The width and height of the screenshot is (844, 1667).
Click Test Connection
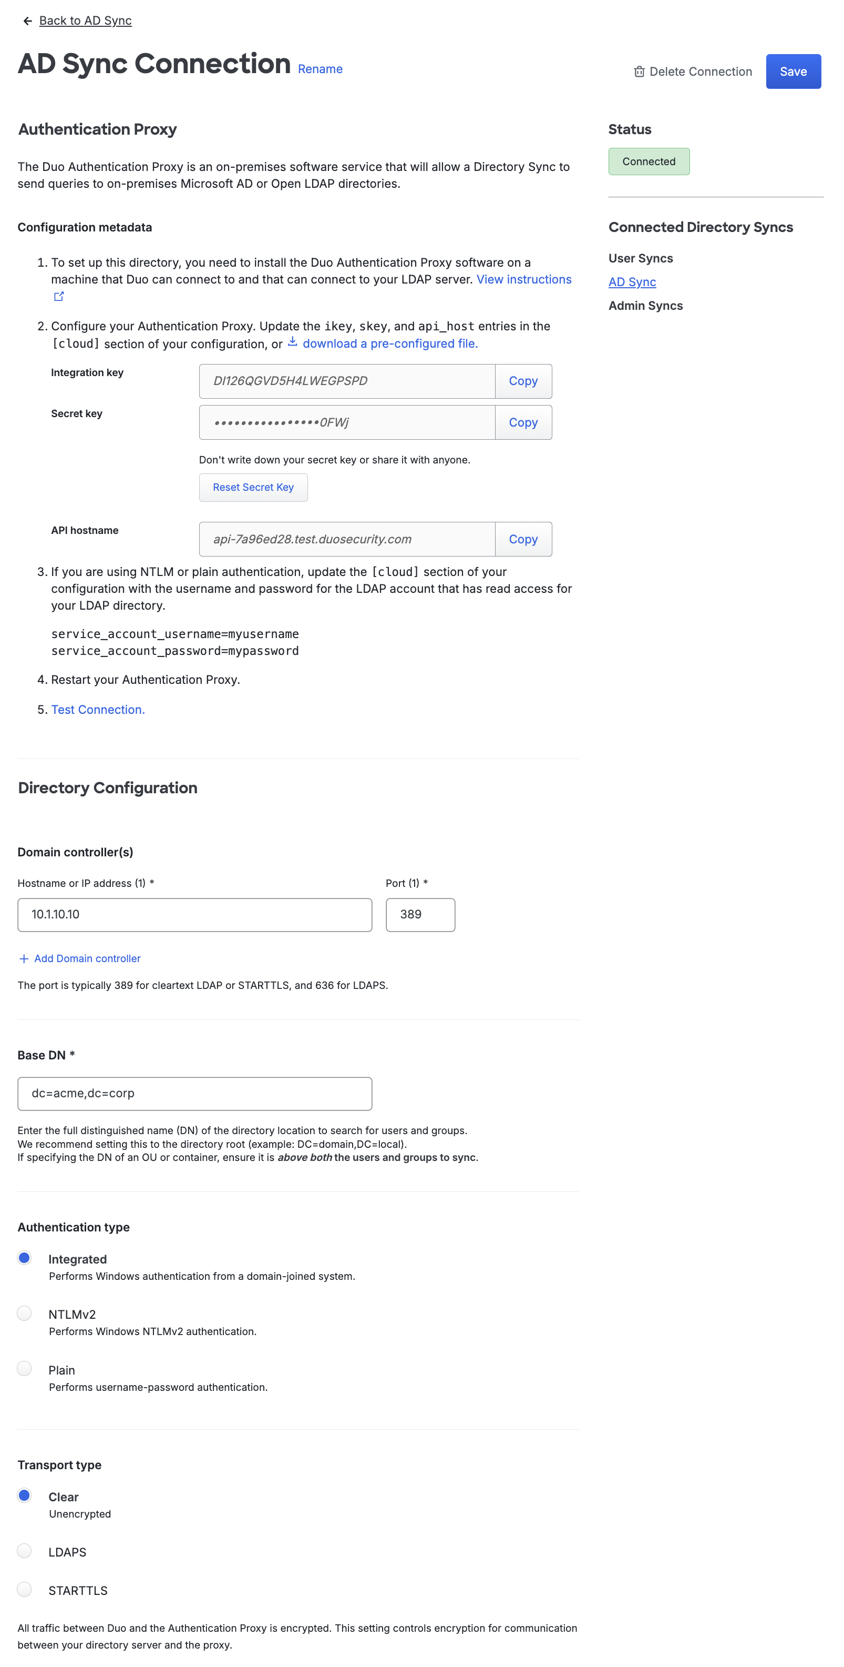click(97, 709)
